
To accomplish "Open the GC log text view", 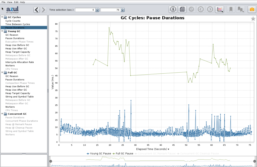I will pyautogui.click(x=182, y=9).
